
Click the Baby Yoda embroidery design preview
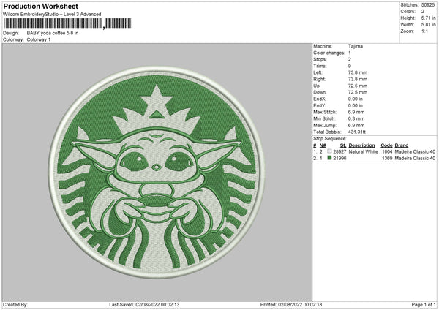(157, 173)
